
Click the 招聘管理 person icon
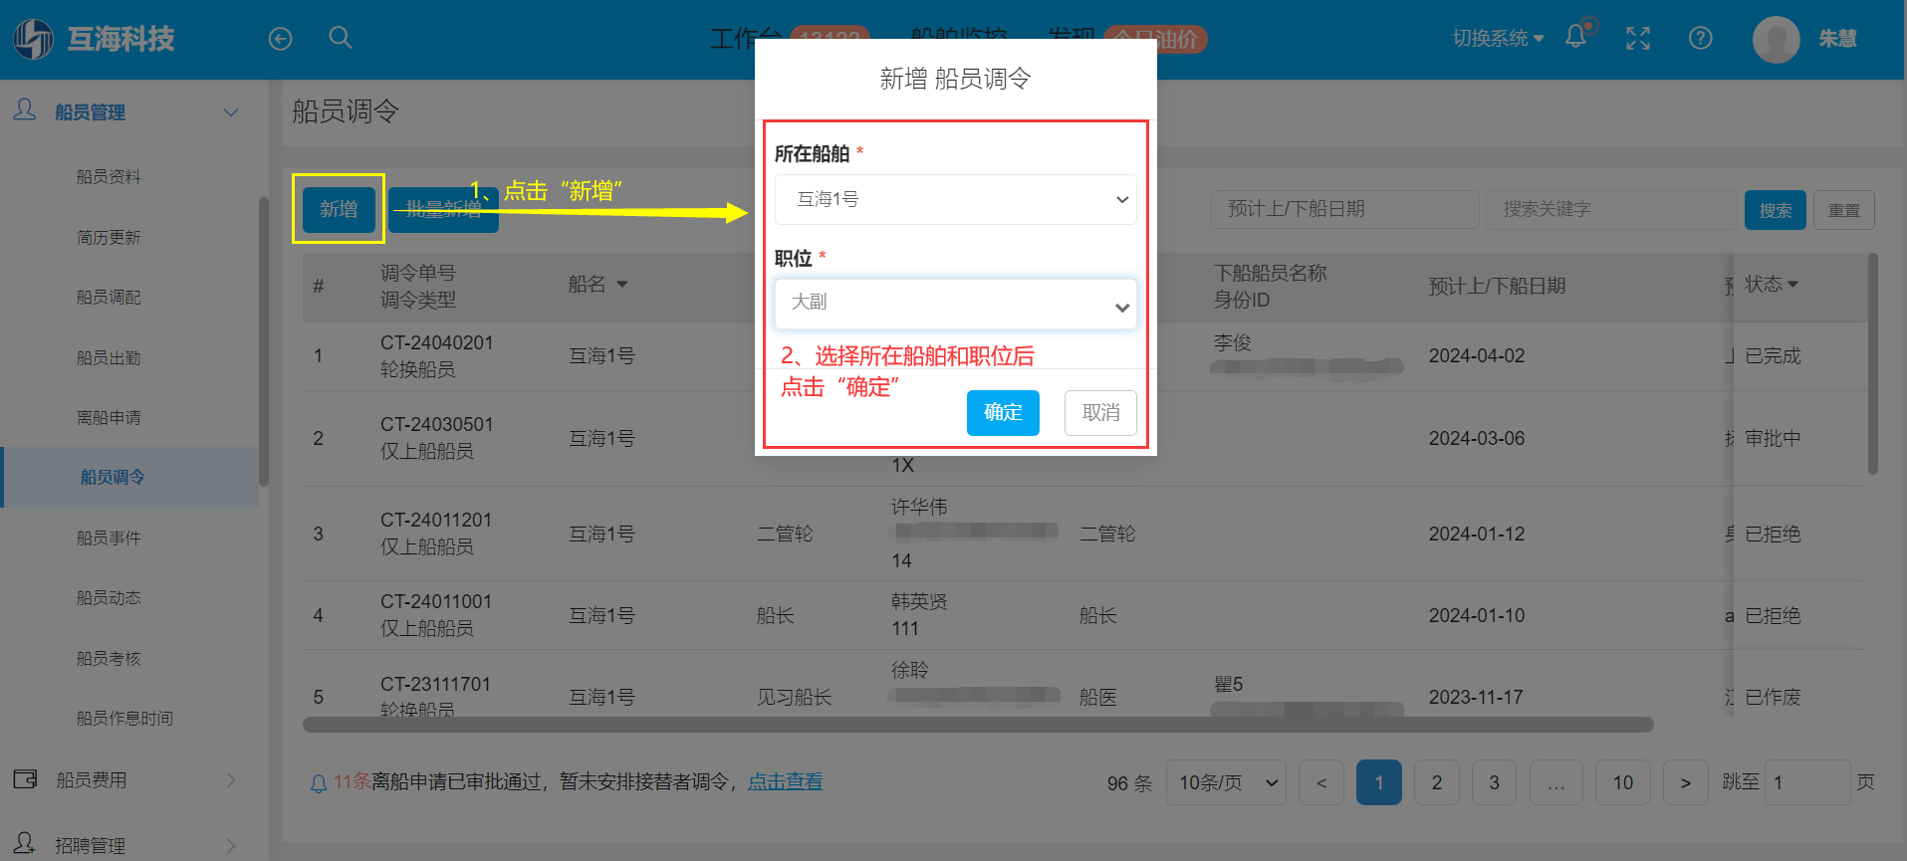[x=25, y=842]
